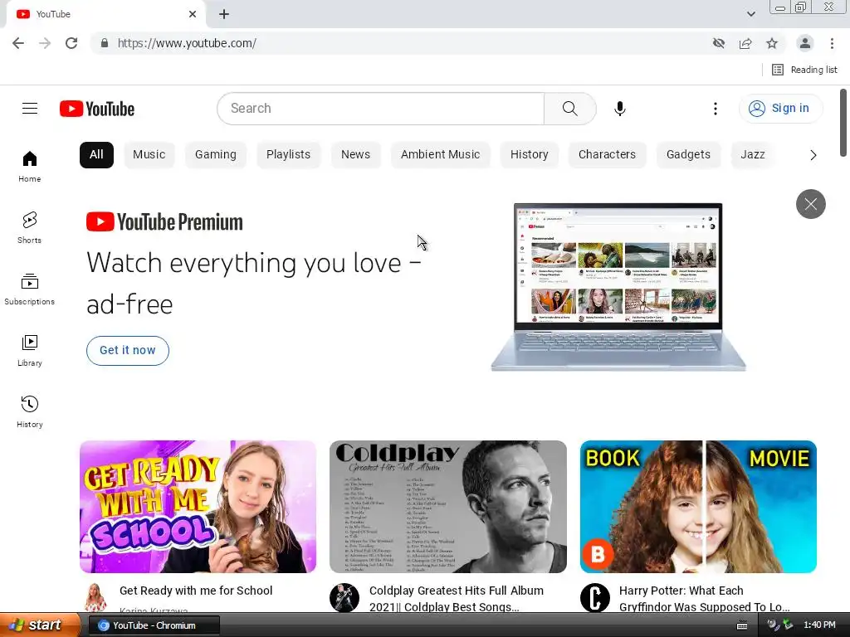Click the on-screen keyboard tray icon

tap(742, 625)
